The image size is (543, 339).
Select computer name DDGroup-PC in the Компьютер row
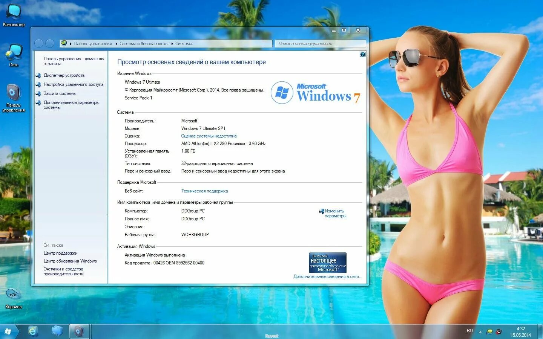tap(193, 211)
